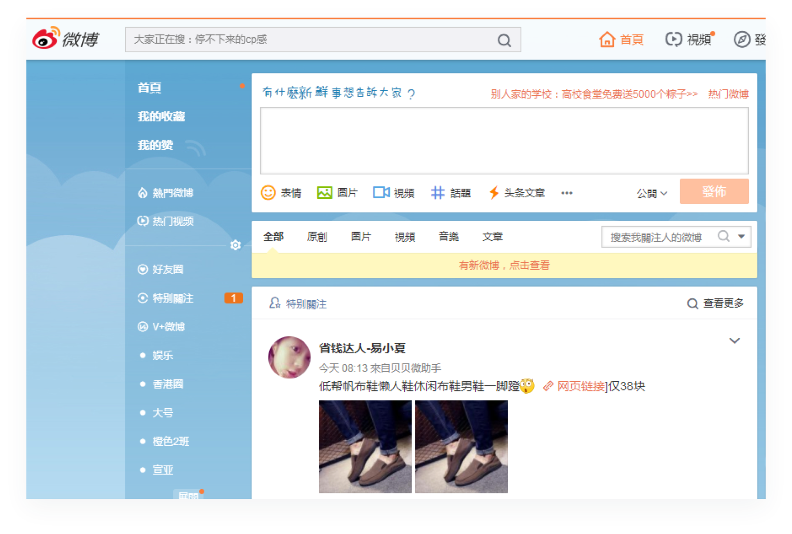Click the search magnifier in top bar

[x=504, y=40]
